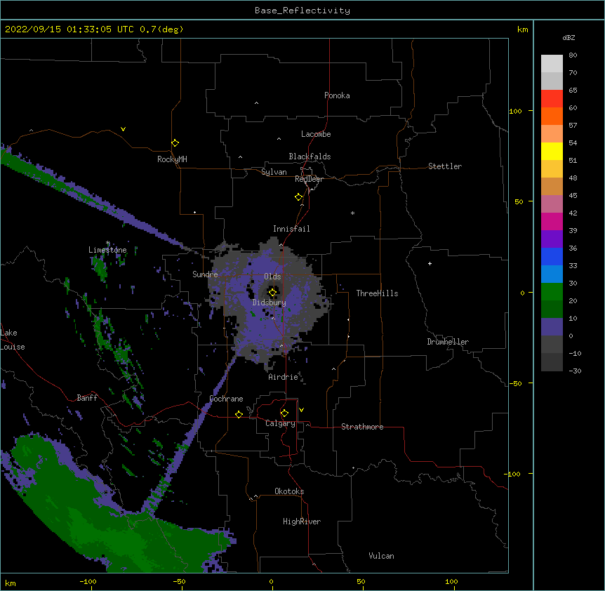
Task: Pick the blue swatch between 36 and 33
Action: point(552,256)
